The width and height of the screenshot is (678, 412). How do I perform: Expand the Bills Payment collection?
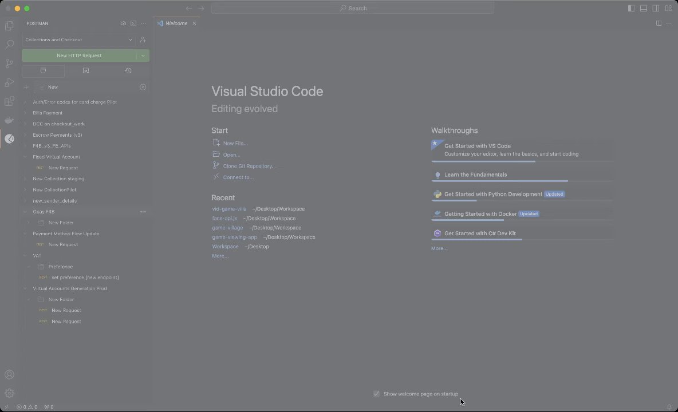pos(25,113)
